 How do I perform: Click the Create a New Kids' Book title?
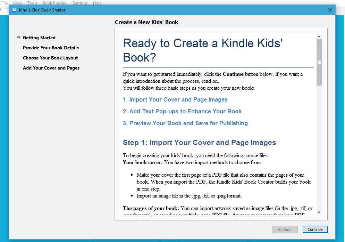pyautogui.click(x=146, y=22)
